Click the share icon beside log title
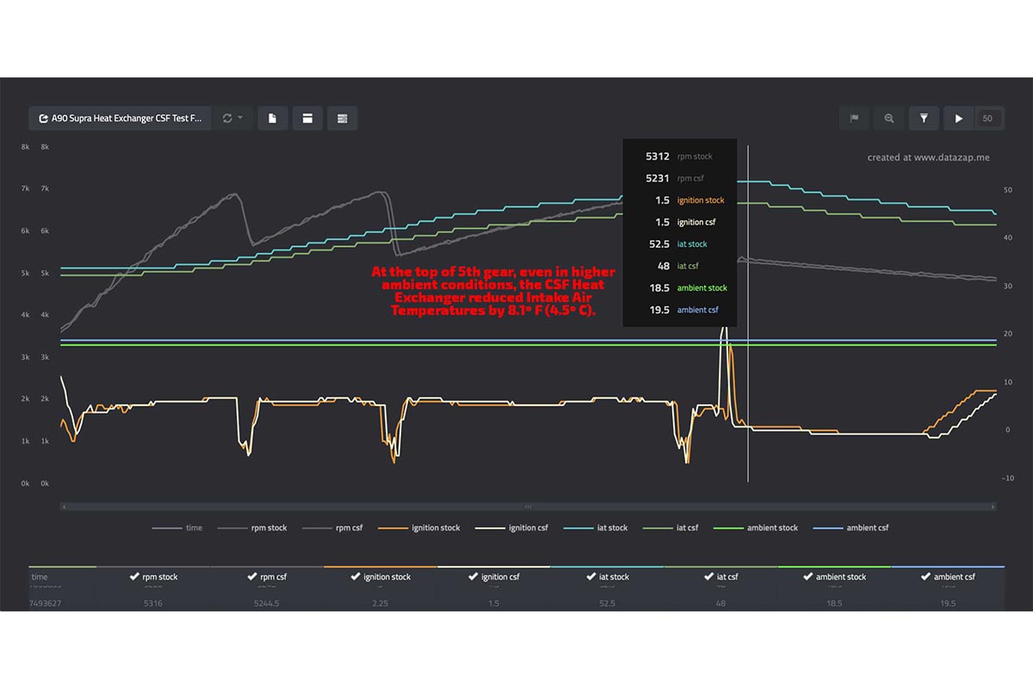Viewport: 1033px width, 688px height. pos(44,119)
